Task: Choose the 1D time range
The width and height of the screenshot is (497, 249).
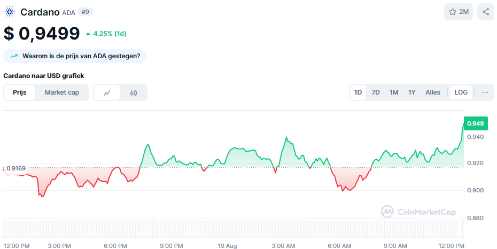Action: pyautogui.click(x=358, y=92)
